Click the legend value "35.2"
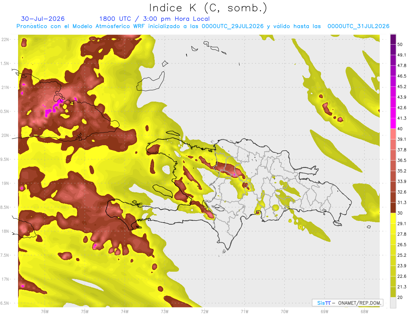The image size is (409, 316). click(x=402, y=171)
